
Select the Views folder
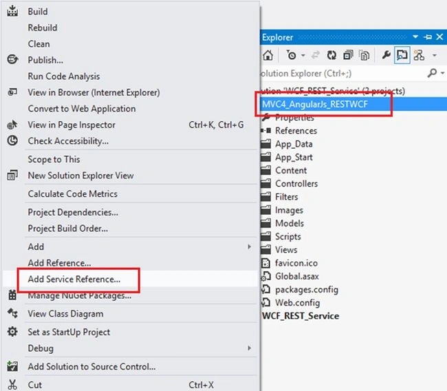(286, 250)
